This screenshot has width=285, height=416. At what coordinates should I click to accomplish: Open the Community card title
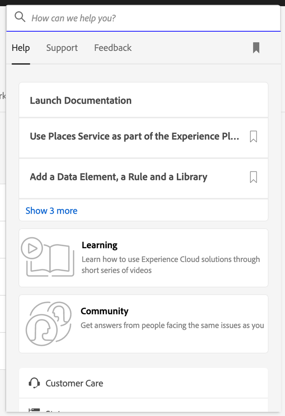click(104, 311)
